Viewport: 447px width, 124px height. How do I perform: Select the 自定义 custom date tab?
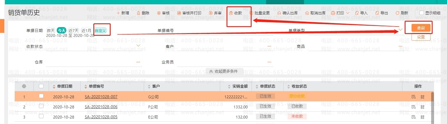pyautogui.click(x=101, y=30)
